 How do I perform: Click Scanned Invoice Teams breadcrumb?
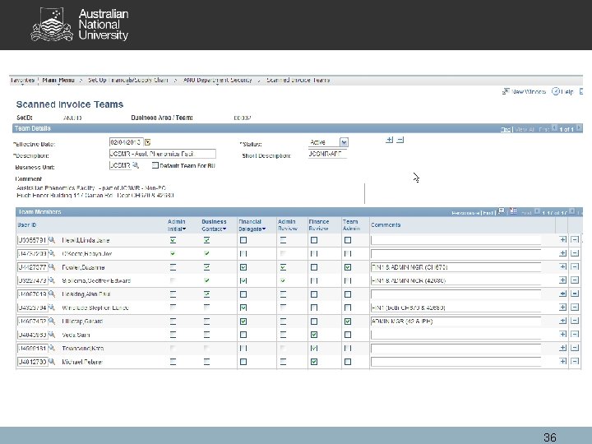(x=298, y=80)
